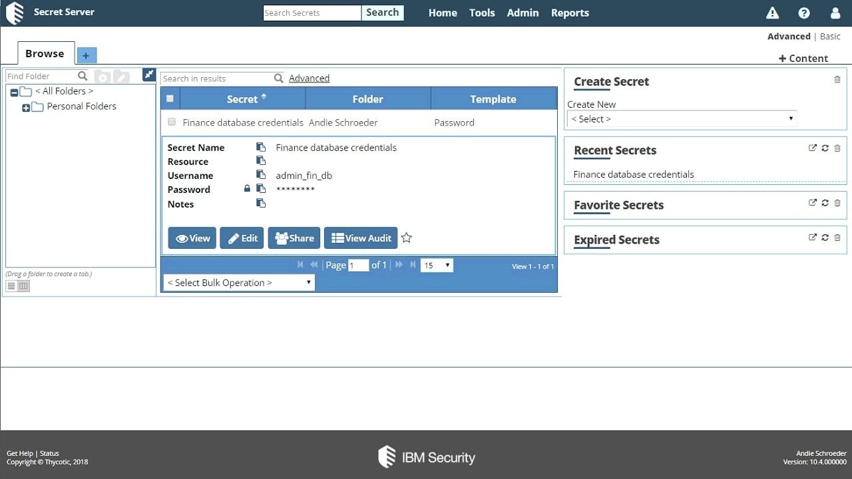This screenshot has height=479, width=852.
Task: Refresh the Recent Secrets widget
Action: [825, 148]
